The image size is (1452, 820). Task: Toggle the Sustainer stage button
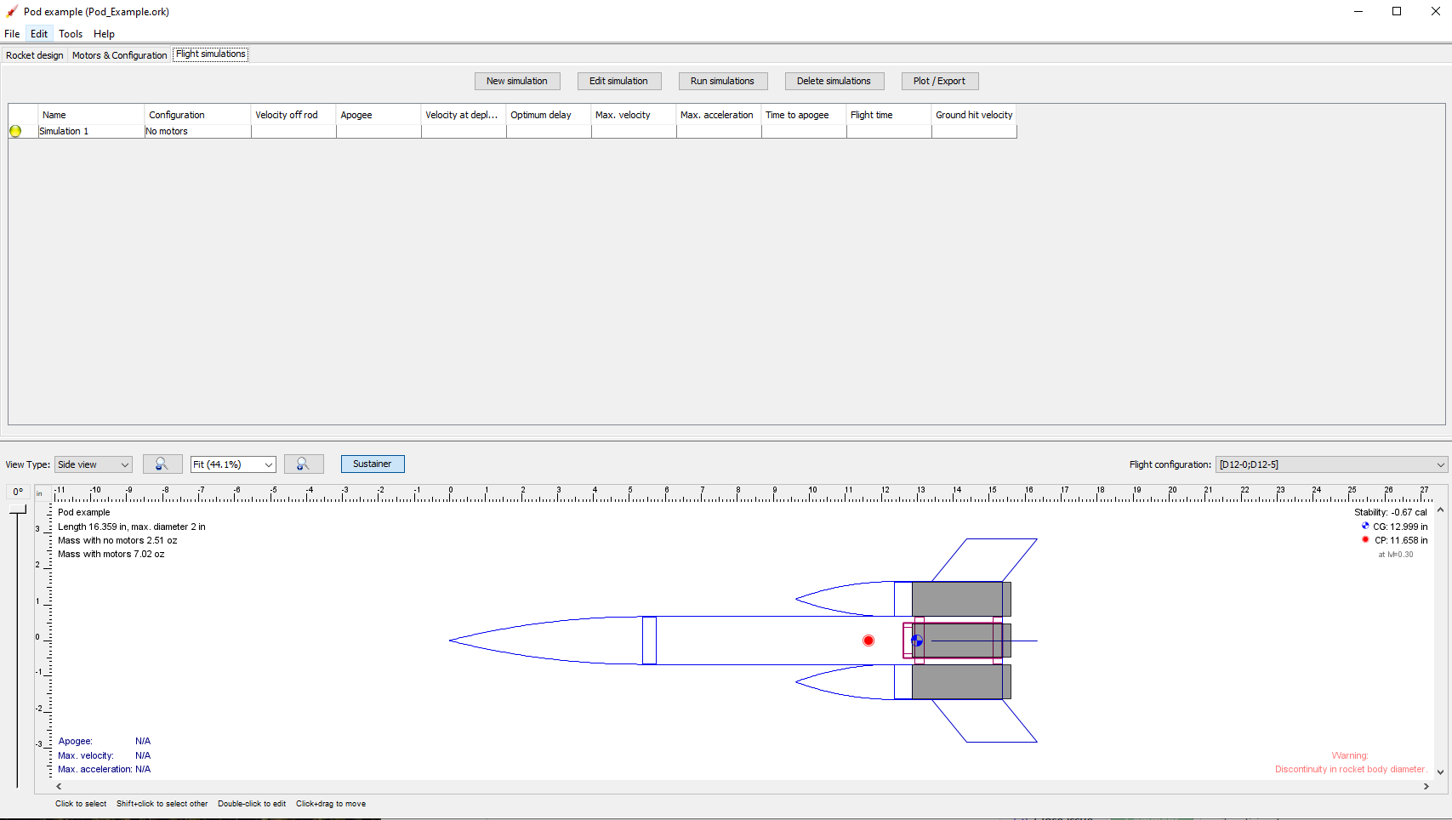[373, 464]
